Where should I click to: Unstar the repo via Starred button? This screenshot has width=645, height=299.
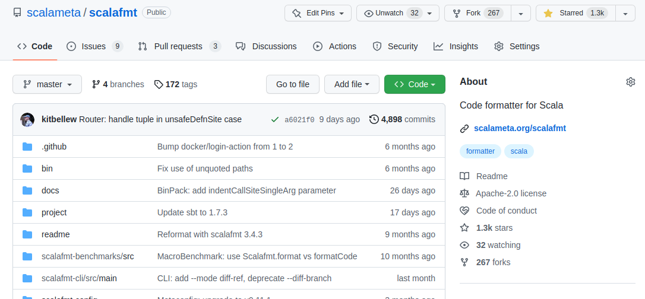tap(576, 13)
